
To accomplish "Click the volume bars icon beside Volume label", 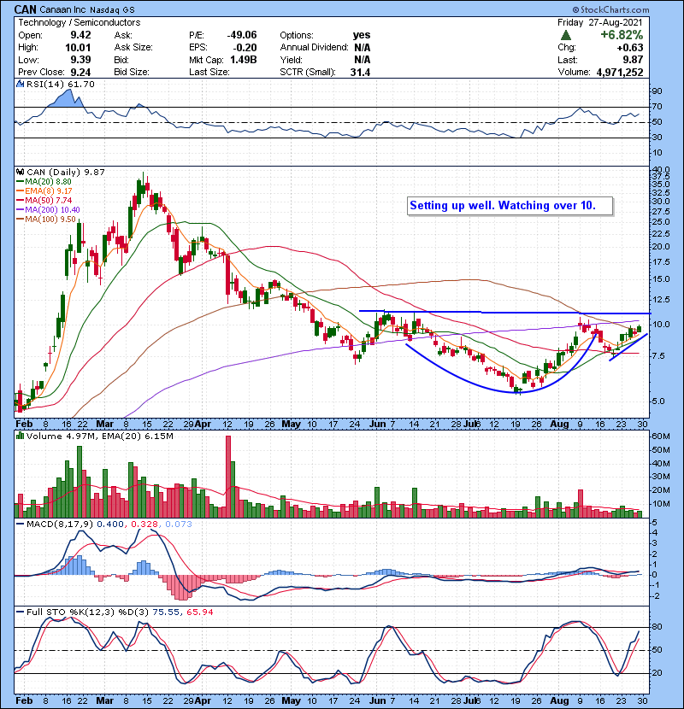I will 20,436.
